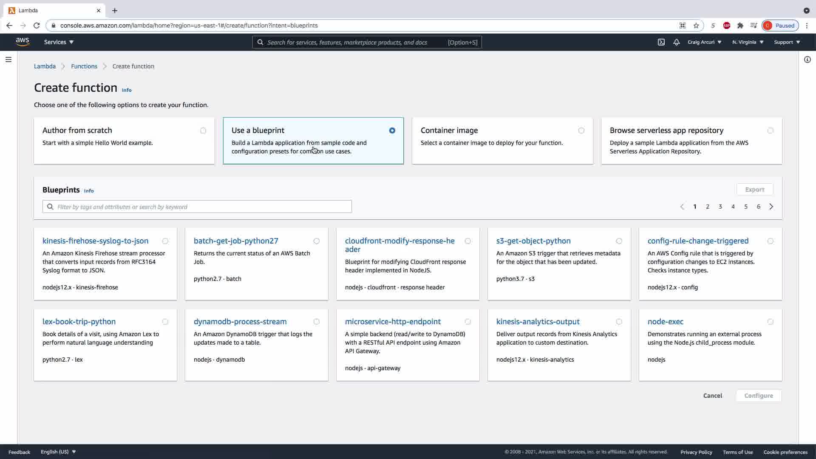
Task: Select the Author from scratch option
Action: pos(203,130)
